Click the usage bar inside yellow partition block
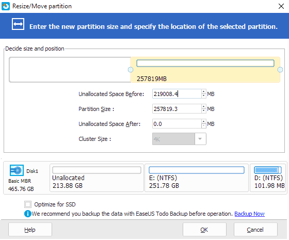The image size is (289, 240). point(205,63)
